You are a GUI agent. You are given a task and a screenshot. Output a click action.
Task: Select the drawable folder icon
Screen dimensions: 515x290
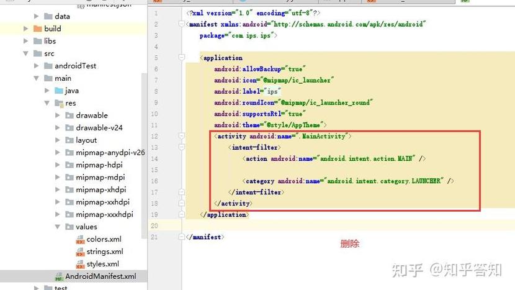[69, 116]
